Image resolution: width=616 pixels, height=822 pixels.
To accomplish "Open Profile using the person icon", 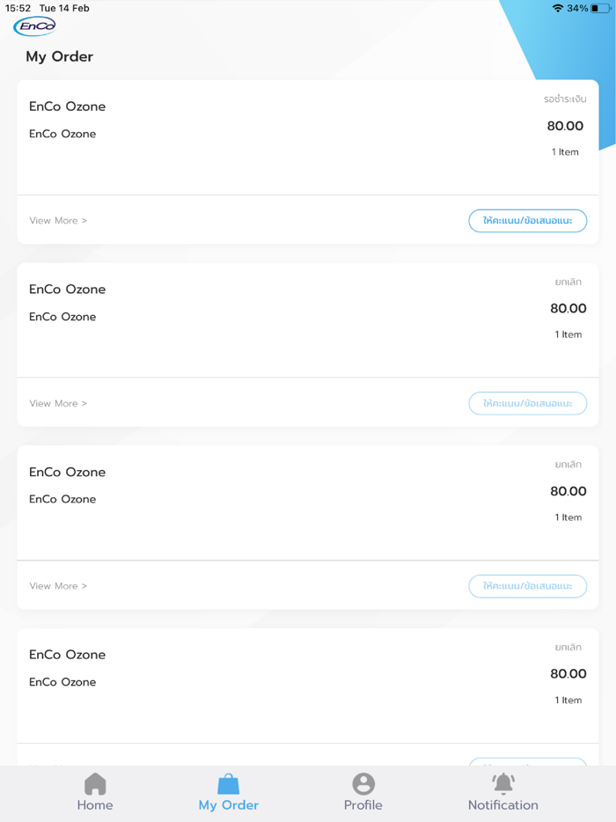I will click(x=363, y=783).
